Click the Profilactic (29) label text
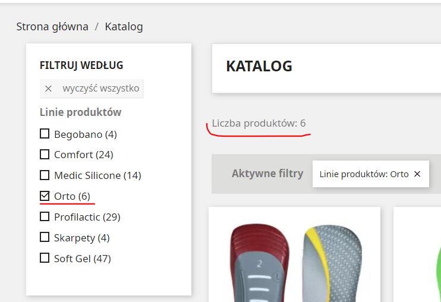The height and width of the screenshot is (302, 441). click(87, 217)
